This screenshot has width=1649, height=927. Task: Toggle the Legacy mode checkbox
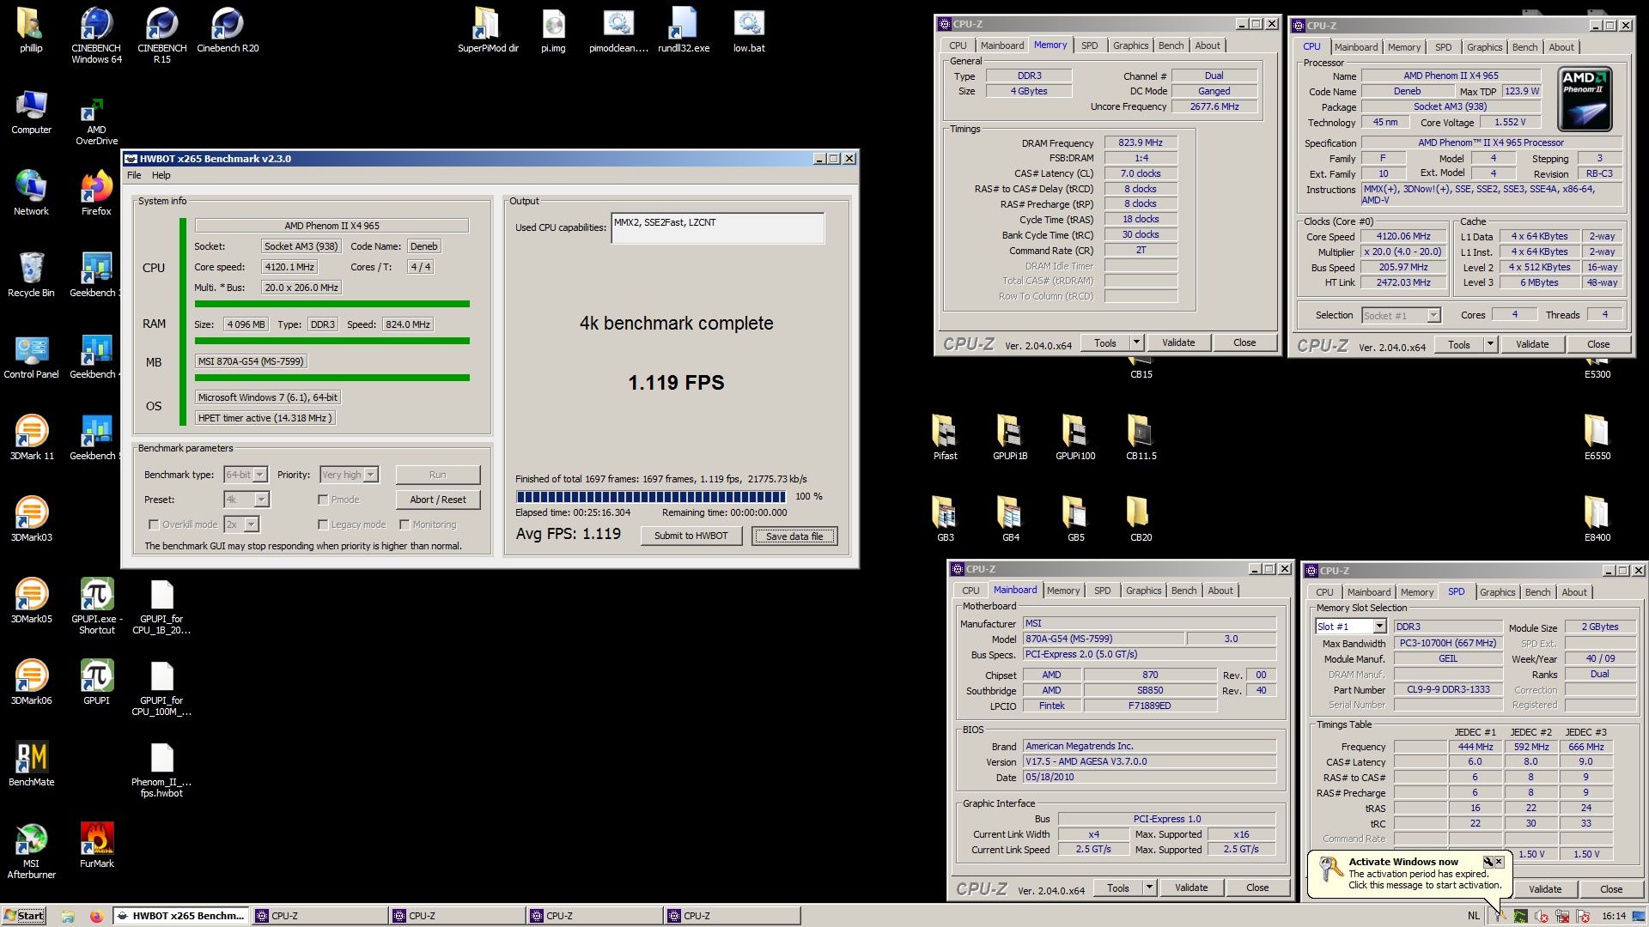323,524
